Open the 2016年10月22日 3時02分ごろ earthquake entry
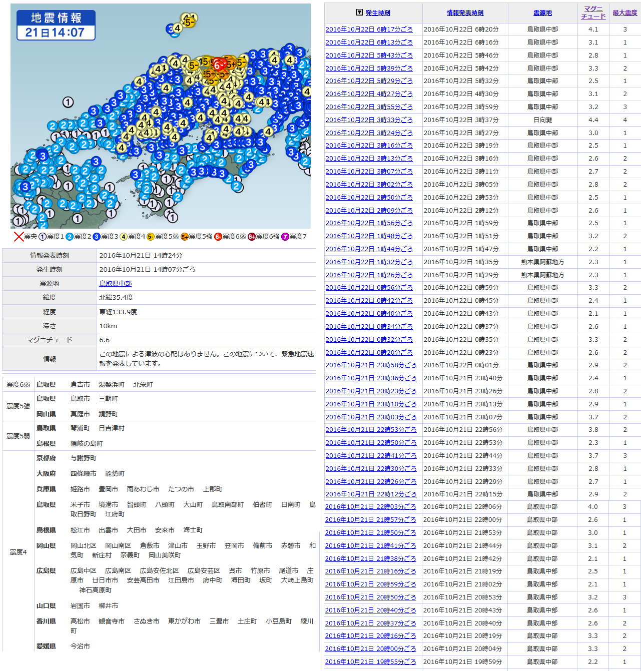Viewport: 641px width, 671px height. 369,185
